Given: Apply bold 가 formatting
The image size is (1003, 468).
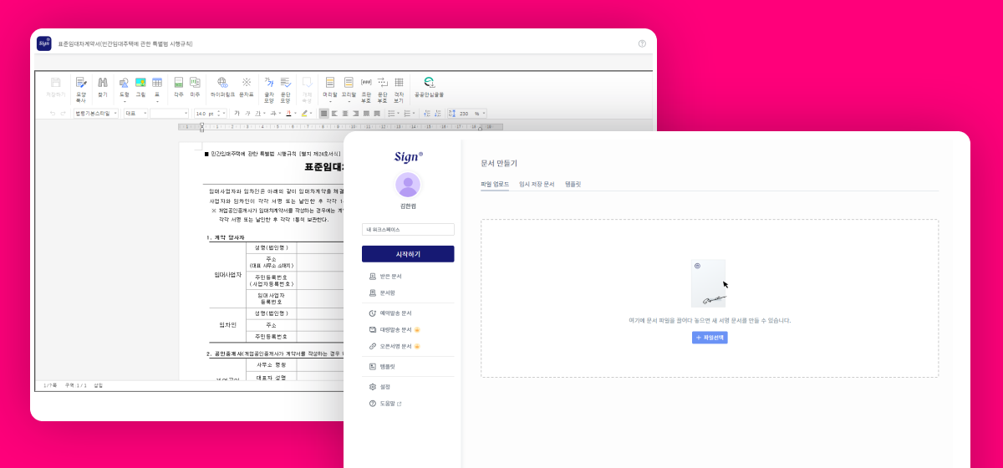Looking at the screenshot, I should [x=237, y=113].
